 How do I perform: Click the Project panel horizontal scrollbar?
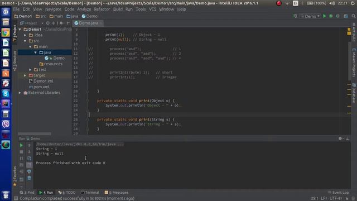click(35, 134)
